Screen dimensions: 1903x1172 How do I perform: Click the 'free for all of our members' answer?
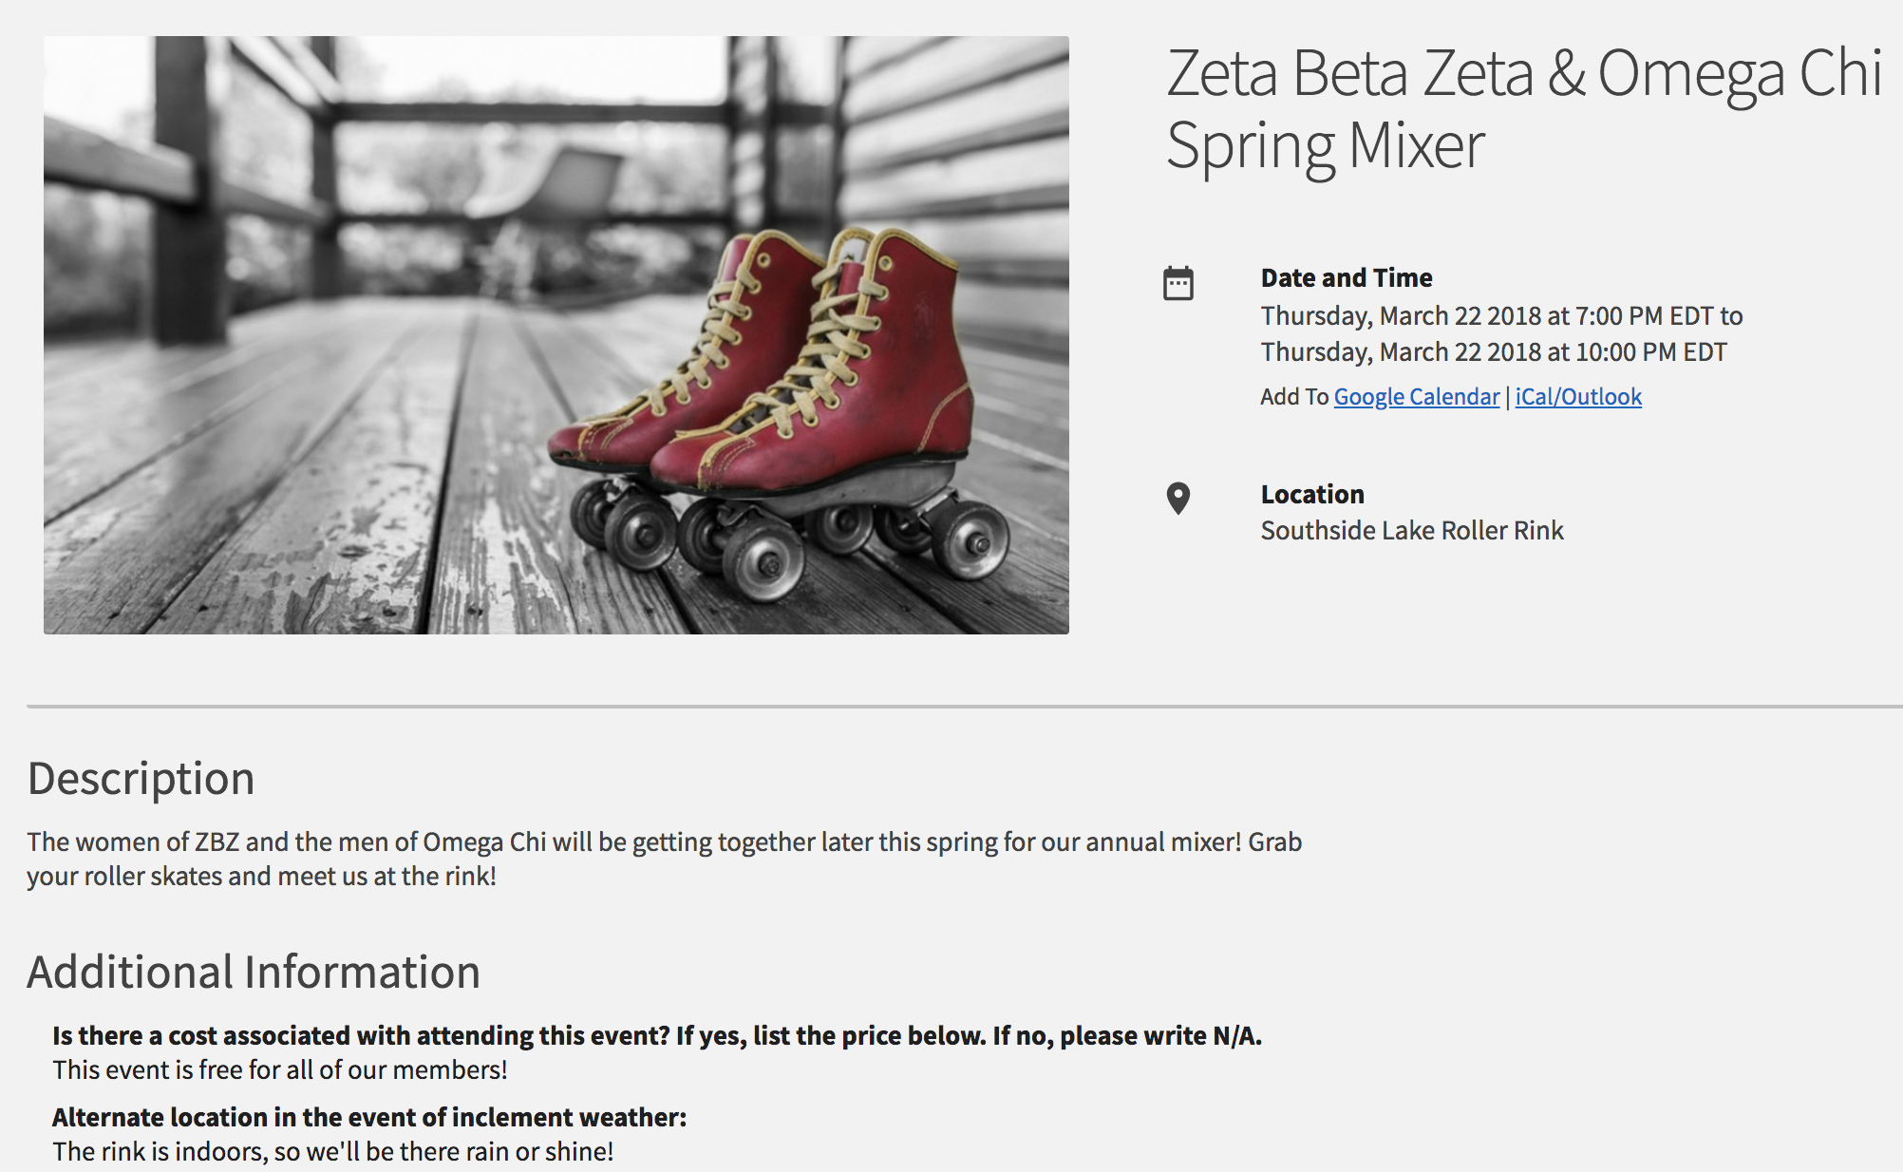[280, 1070]
